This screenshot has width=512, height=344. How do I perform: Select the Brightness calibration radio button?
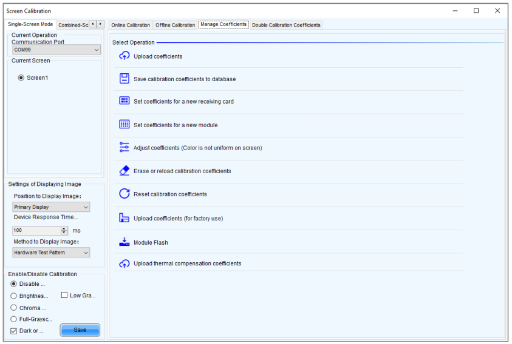[x=14, y=296]
